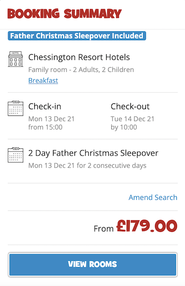Open the Breakfast link
Screen dimensions: 185x286
[43, 80]
